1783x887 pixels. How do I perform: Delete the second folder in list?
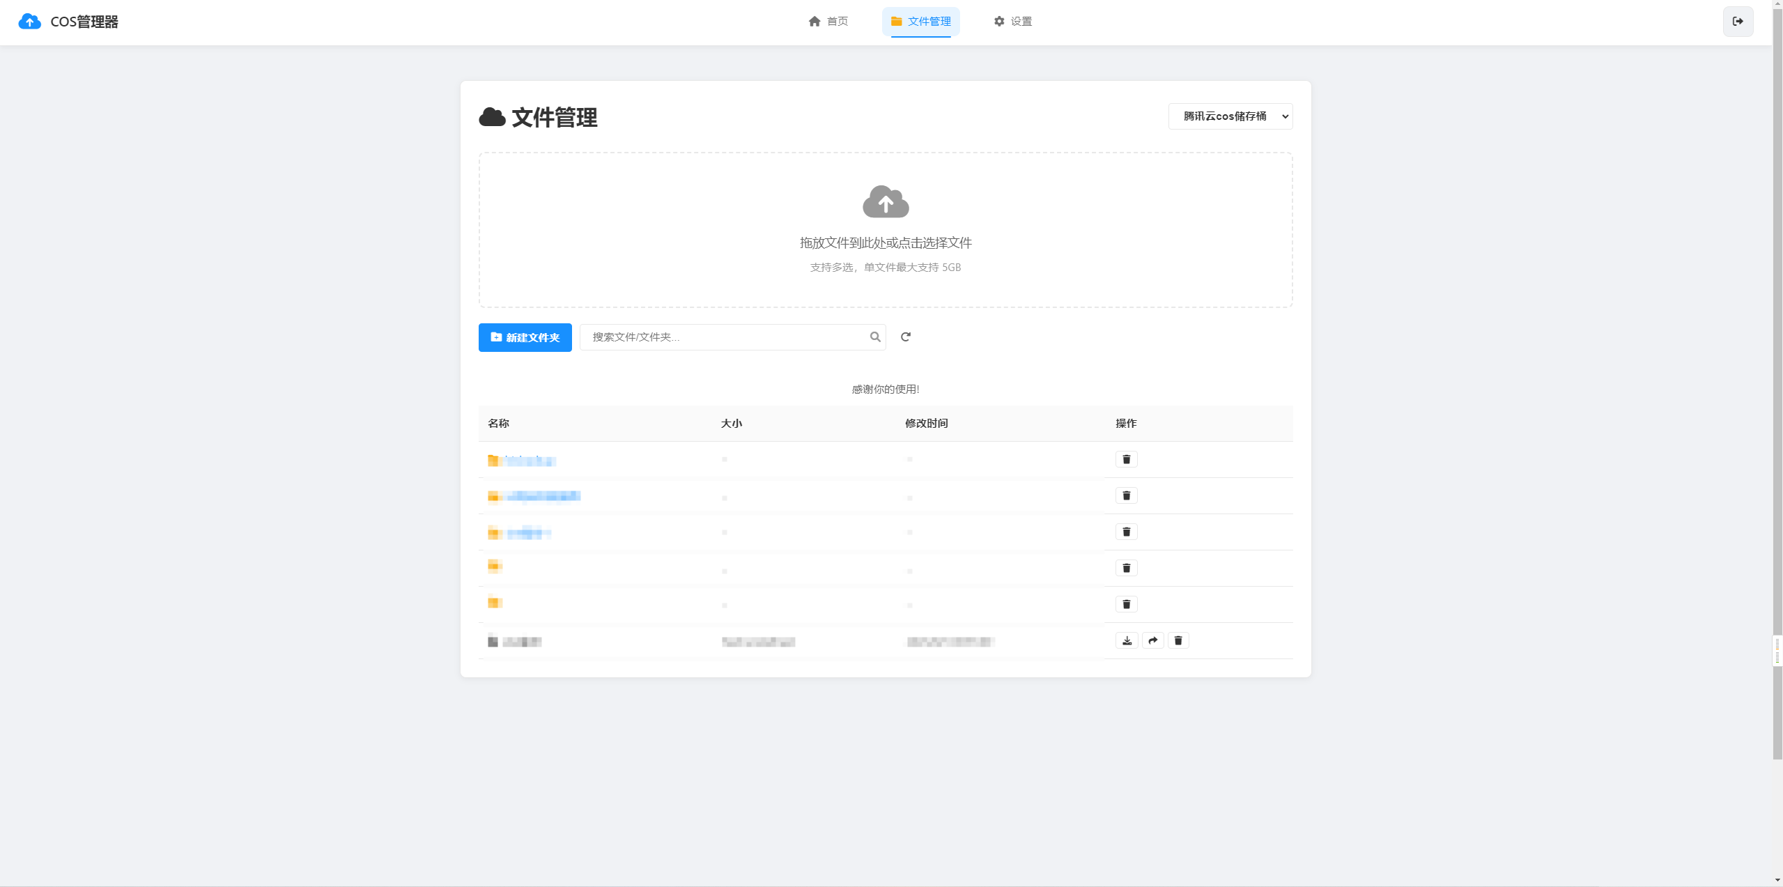click(1126, 495)
